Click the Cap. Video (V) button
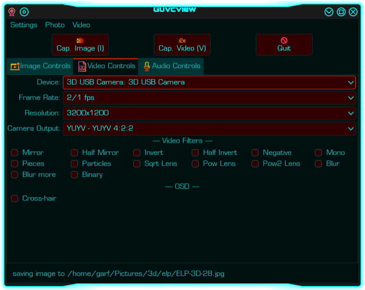365x290 pixels. (182, 45)
